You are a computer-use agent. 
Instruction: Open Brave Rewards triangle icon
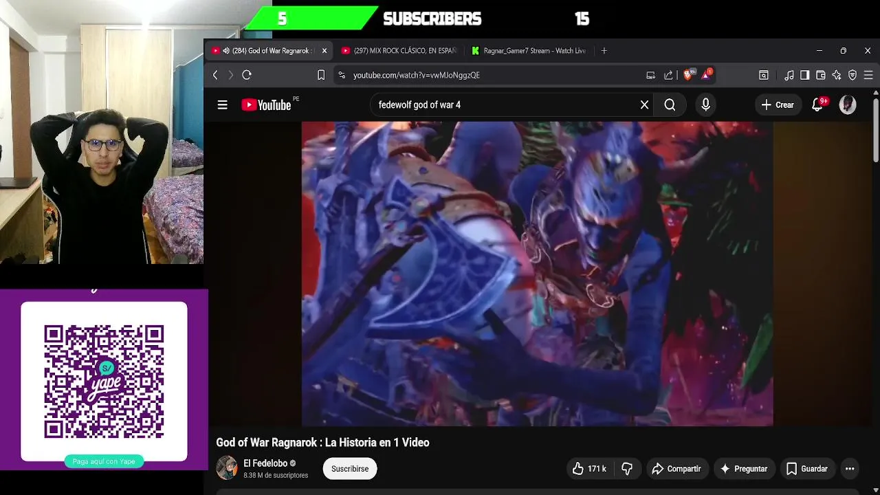707,74
